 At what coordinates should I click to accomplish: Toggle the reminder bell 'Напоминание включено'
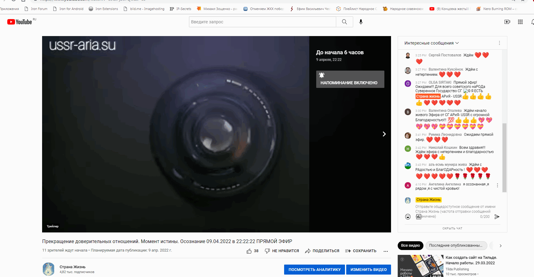[350, 79]
